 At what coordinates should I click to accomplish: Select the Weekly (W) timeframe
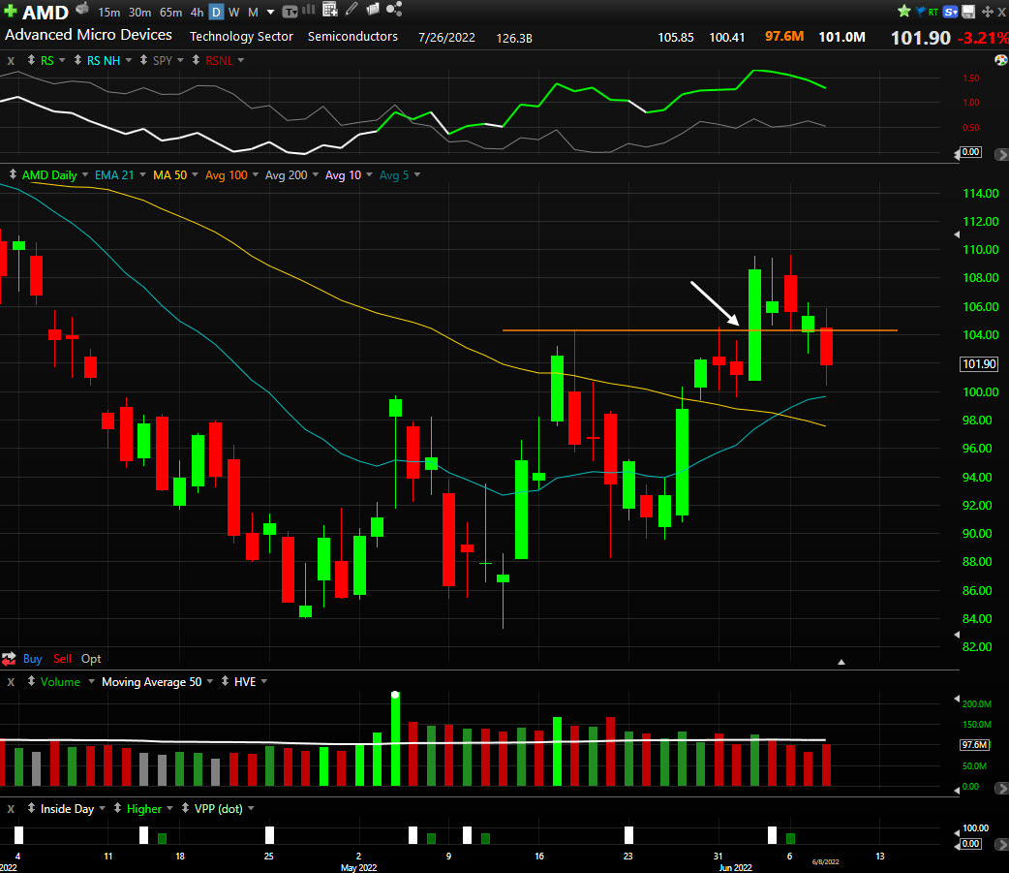click(x=234, y=13)
